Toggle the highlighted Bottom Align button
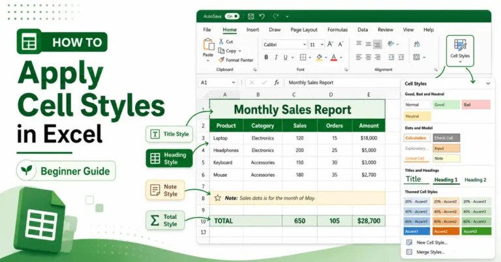This screenshot has height=262, width=501. (x=378, y=44)
